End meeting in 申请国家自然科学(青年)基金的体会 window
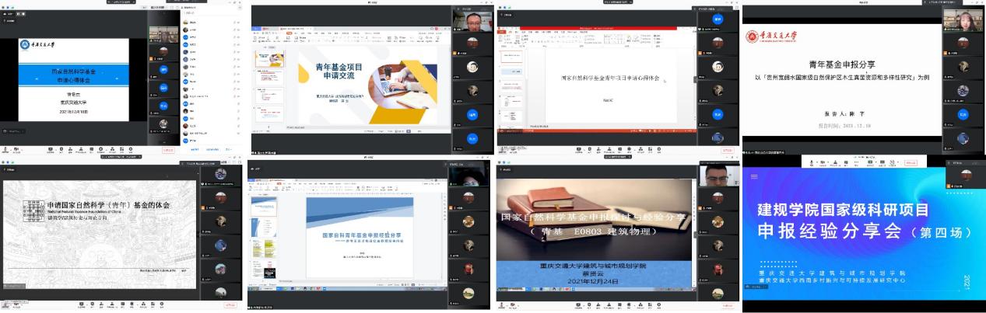 coord(230,305)
